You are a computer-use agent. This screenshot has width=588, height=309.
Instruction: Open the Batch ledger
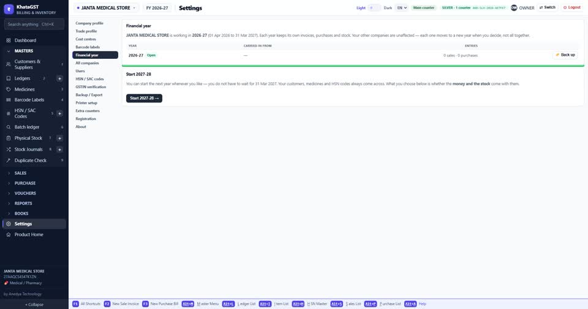tap(34, 127)
